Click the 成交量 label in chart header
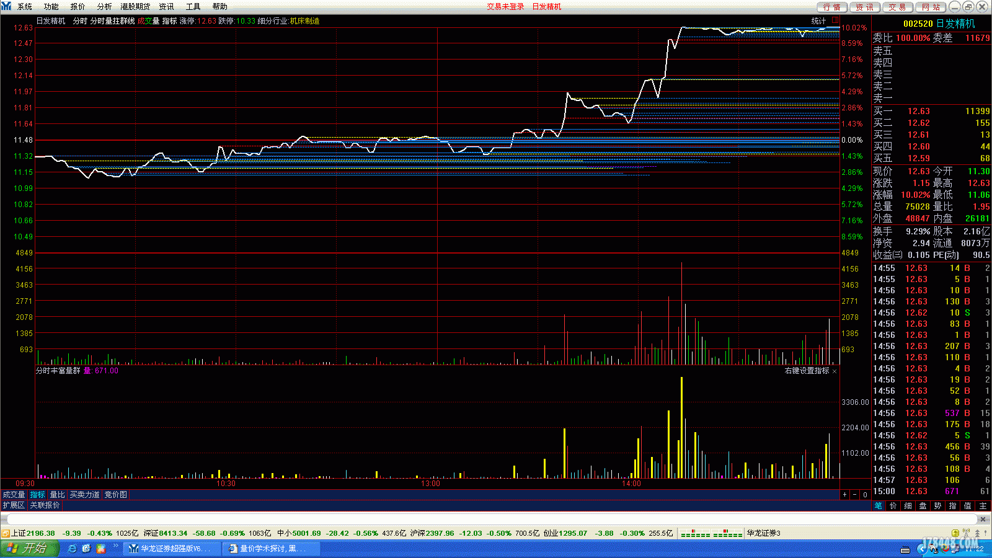The height and width of the screenshot is (558, 992). tap(148, 21)
